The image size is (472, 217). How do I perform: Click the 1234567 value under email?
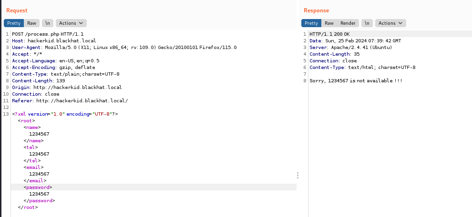point(39,174)
